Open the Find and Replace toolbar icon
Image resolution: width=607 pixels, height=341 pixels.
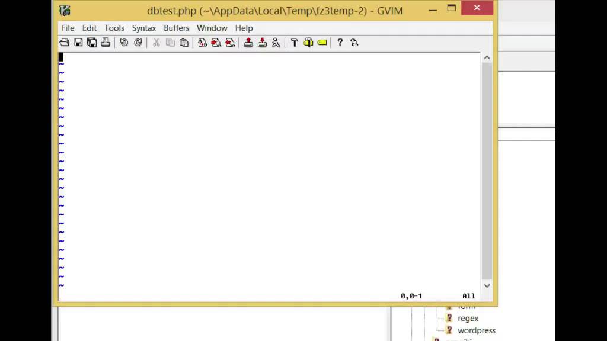(x=202, y=43)
